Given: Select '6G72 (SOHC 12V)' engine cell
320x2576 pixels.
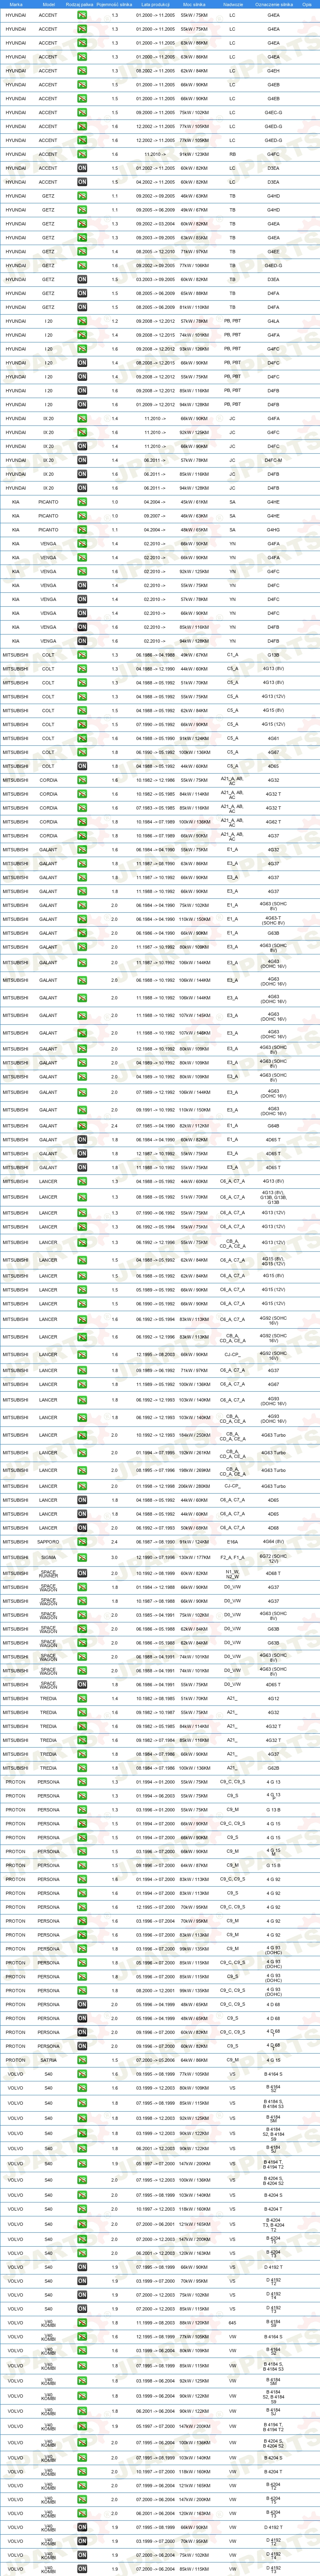Looking at the screenshot, I should 274,1558.
